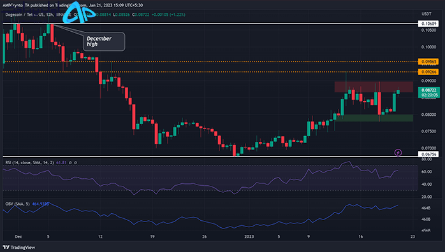Select the green support zone rectangle
445x252 pixels.
[x=374, y=118]
